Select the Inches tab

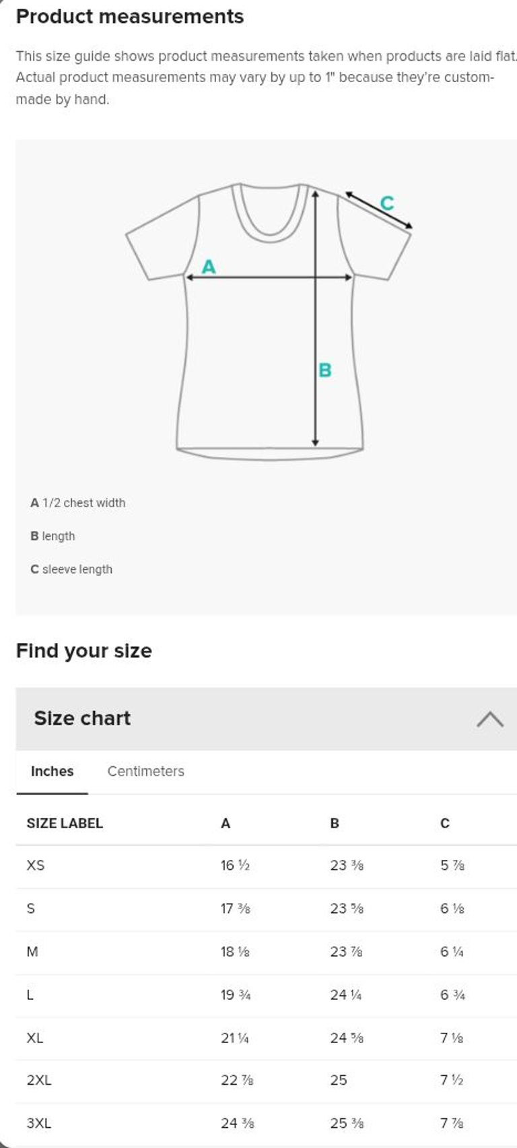(x=52, y=772)
